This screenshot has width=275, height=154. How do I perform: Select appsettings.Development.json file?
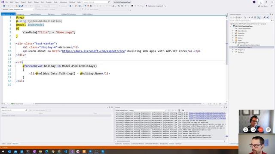pos(250,45)
